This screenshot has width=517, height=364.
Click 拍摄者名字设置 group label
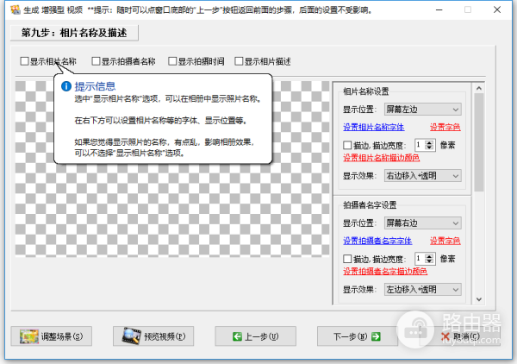pyautogui.click(x=370, y=205)
